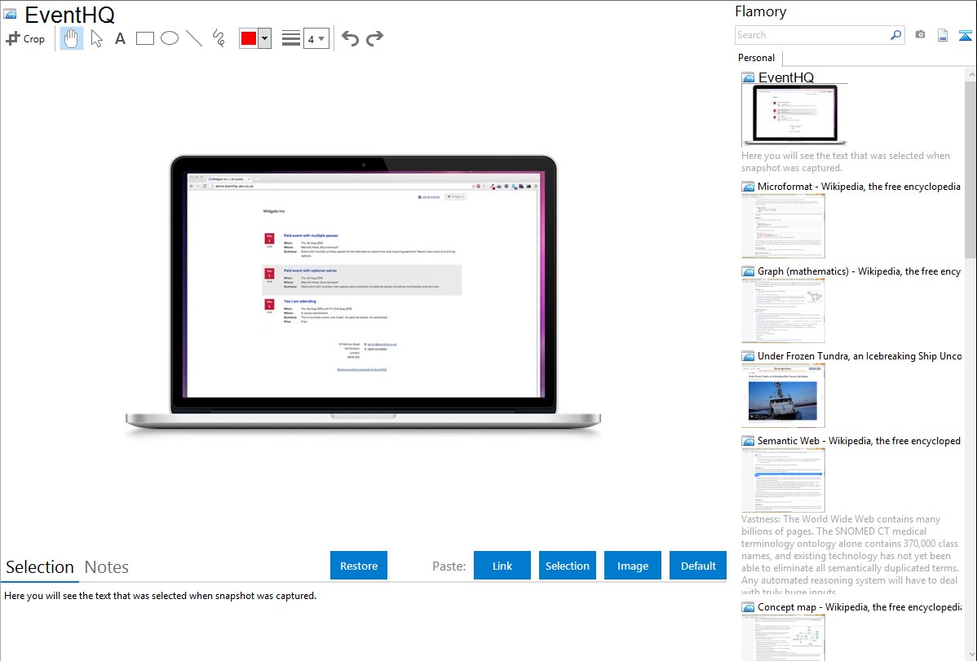The image size is (977, 661).
Task: Switch to the Selection tab
Action: pos(39,567)
